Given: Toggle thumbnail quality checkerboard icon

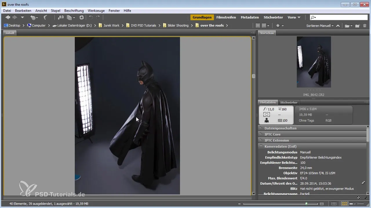Looking at the screenshot, I should tap(258, 25).
